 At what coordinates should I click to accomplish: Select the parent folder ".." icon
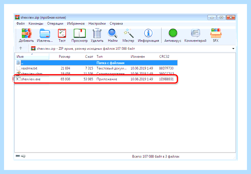click(x=18, y=63)
